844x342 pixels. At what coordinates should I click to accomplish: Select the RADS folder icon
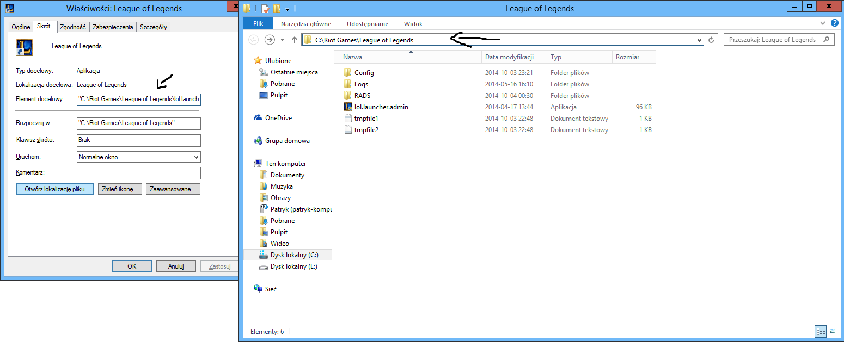348,96
